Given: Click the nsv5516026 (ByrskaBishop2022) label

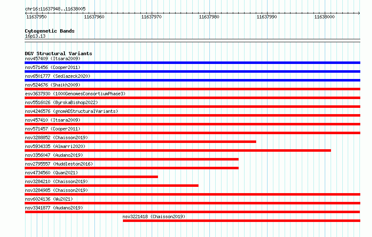Looking at the screenshot, I should (x=61, y=102).
